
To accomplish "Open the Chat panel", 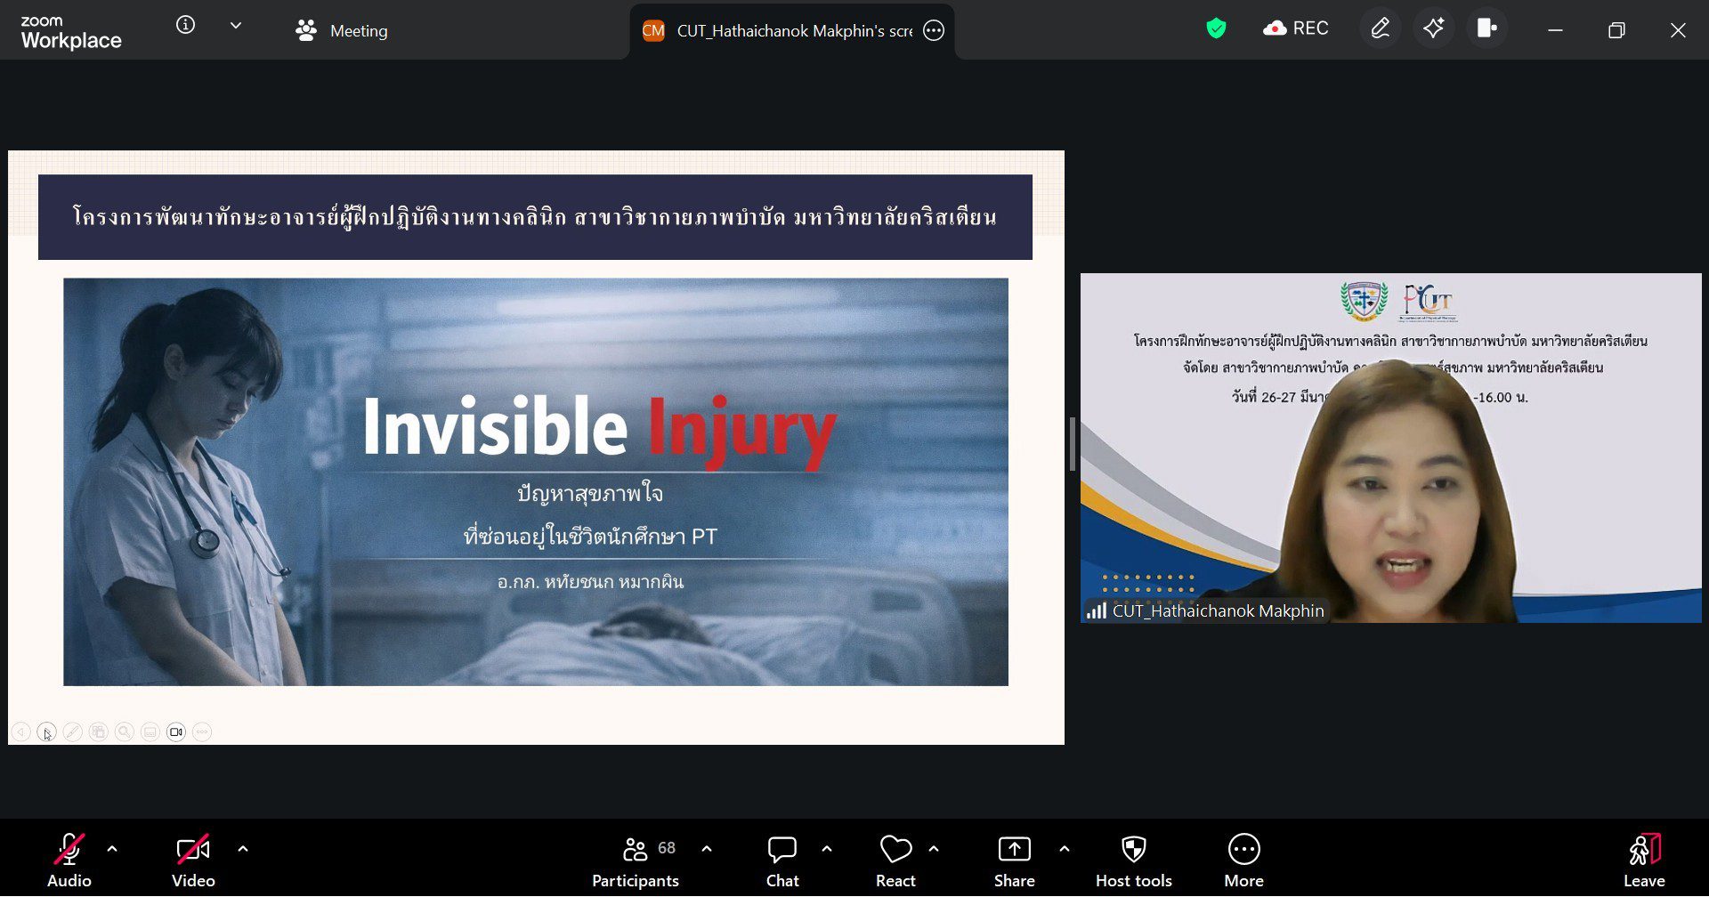I will [x=782, y=861].
